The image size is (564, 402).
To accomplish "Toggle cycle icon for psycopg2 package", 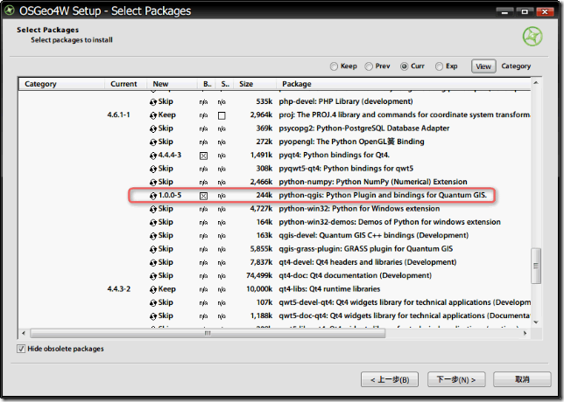I will [x=153, y=128].
